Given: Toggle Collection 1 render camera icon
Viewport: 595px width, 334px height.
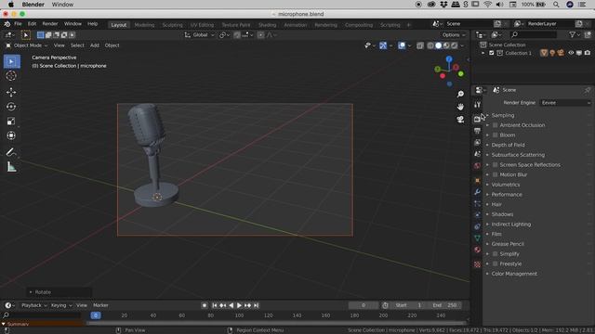Looking at the screenshot, I should [x=588, y=53].
